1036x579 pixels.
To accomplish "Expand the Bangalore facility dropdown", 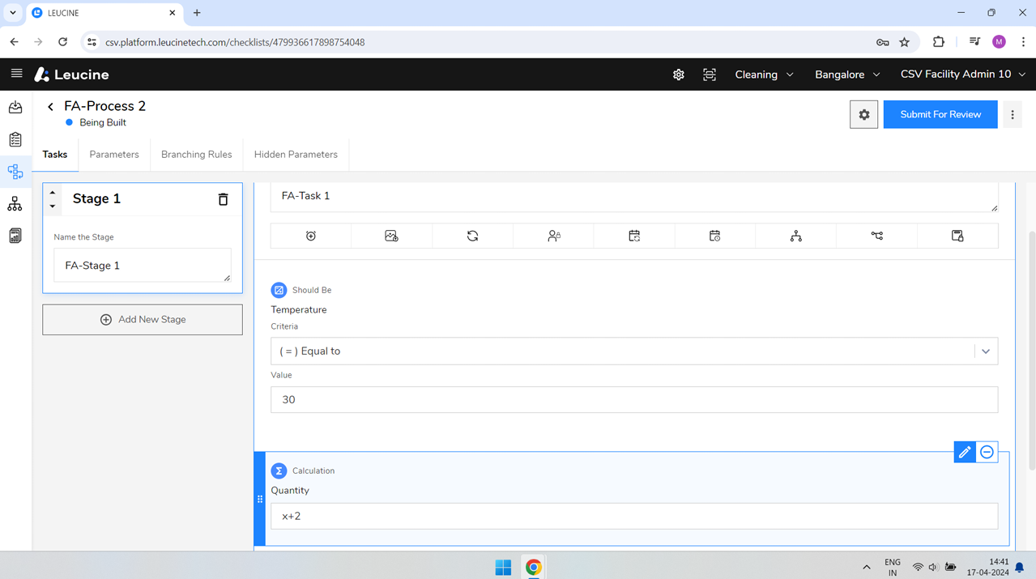I will (847, 75).
